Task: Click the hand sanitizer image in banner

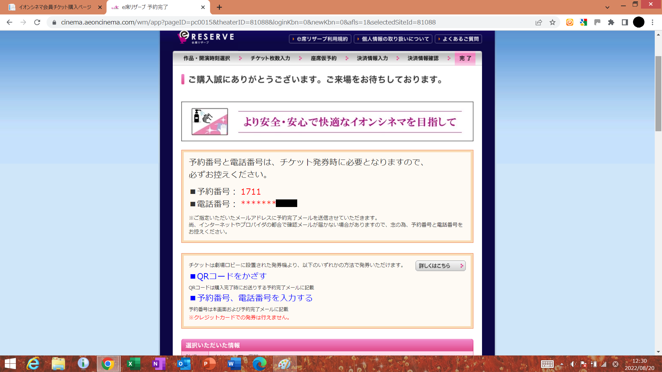Action: 210,121
